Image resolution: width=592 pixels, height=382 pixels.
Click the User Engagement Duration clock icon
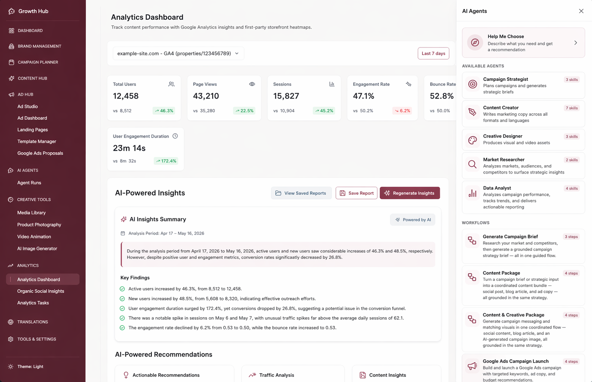(x=175, y=136)
